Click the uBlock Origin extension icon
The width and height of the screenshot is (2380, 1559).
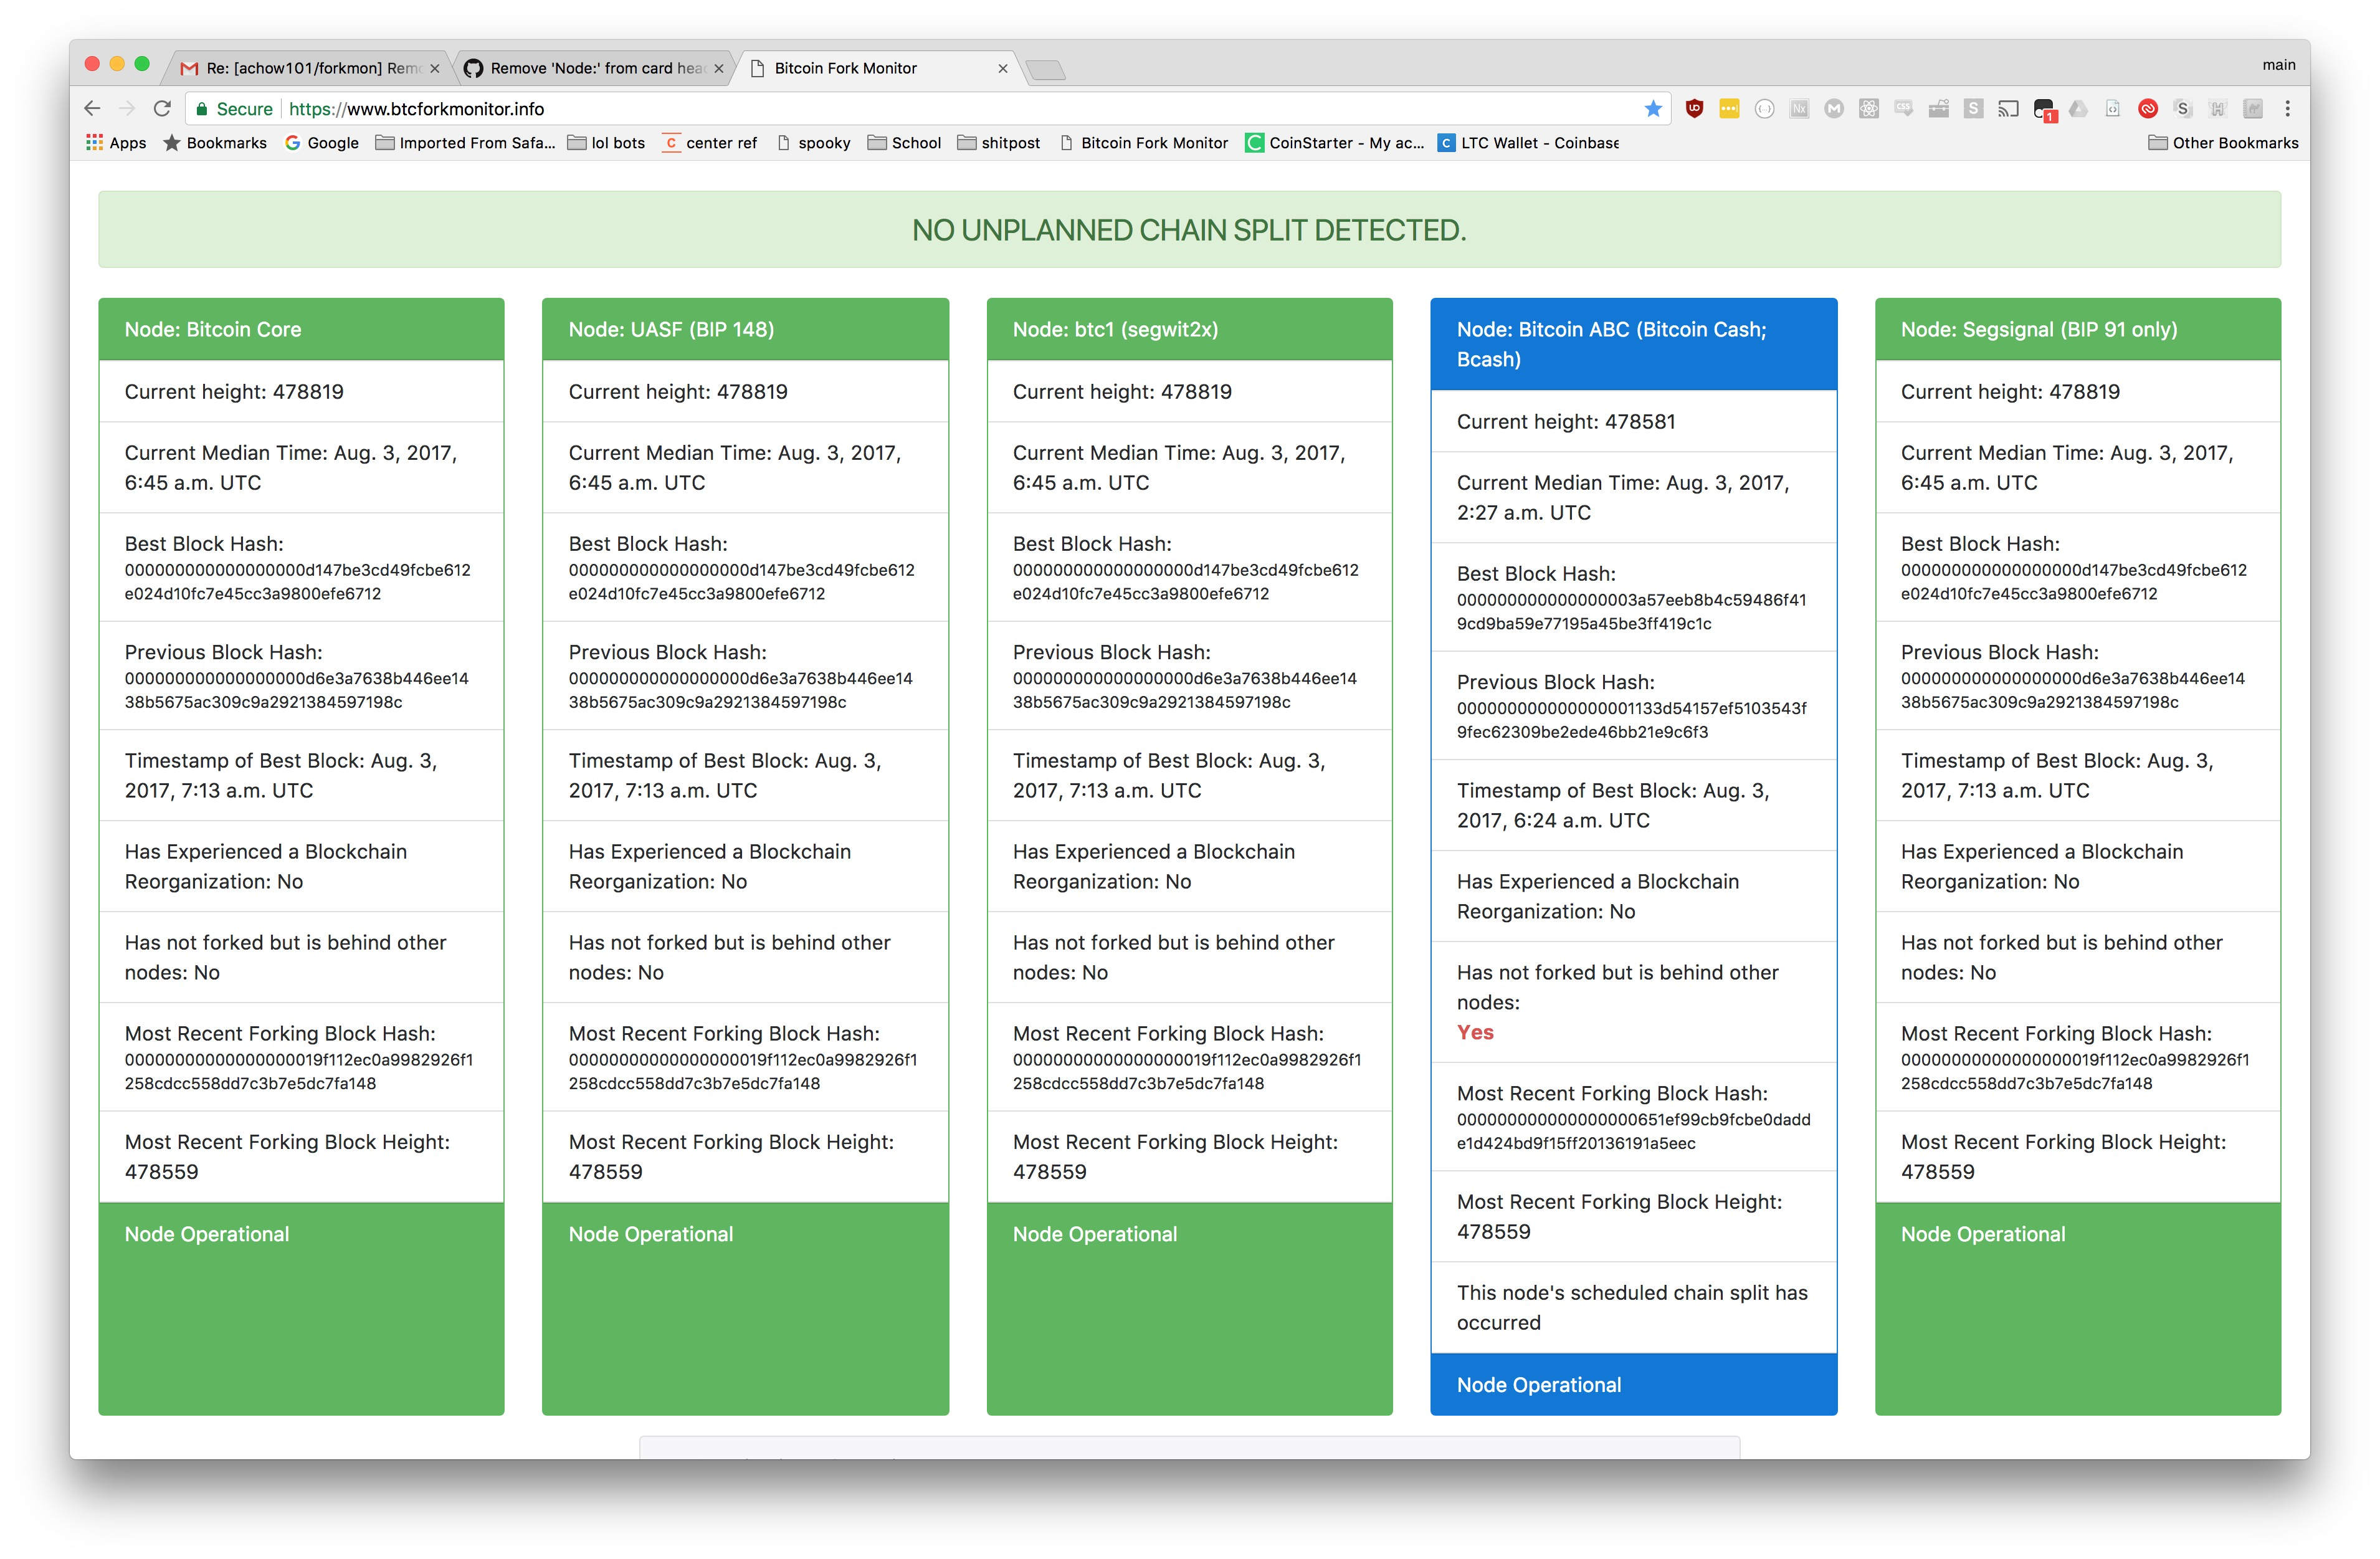pos(1693,109)
